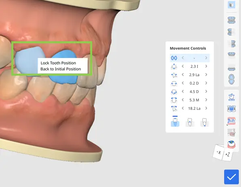Increase the 5.3 M value
This screenshot has width=241, height=187.
click(x=206, y=100)
